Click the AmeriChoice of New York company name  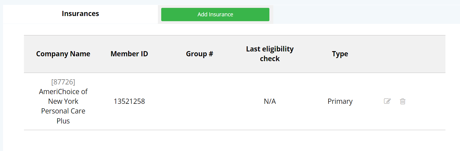63,96
